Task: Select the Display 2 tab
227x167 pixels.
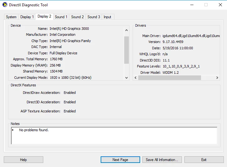Action: click(x=44, y=16)
